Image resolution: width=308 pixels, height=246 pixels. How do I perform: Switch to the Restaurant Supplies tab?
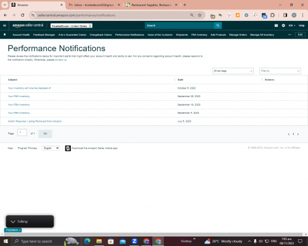click(151, 5)
